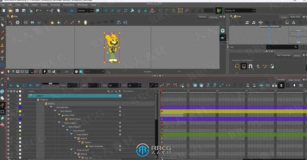
Task: Collapse the Head-ANIM-P layer children
Action: pos(71,134)
